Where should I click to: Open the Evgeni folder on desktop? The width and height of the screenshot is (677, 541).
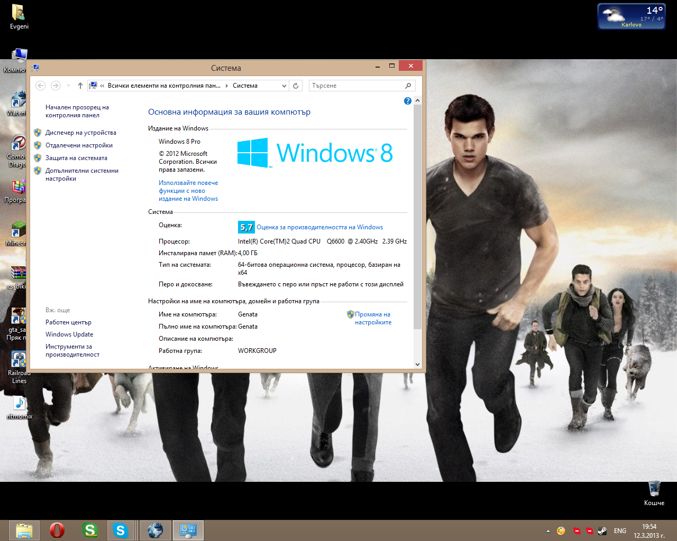pos(19,16)
